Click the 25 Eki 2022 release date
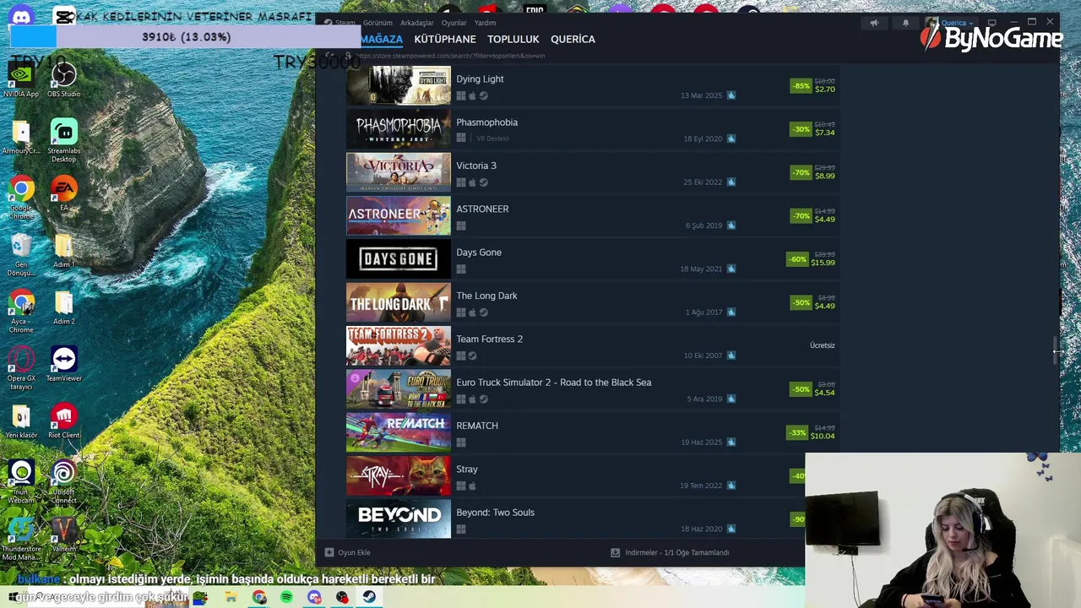The height and width of the screenshot is (608, 1081). (703, 182)
